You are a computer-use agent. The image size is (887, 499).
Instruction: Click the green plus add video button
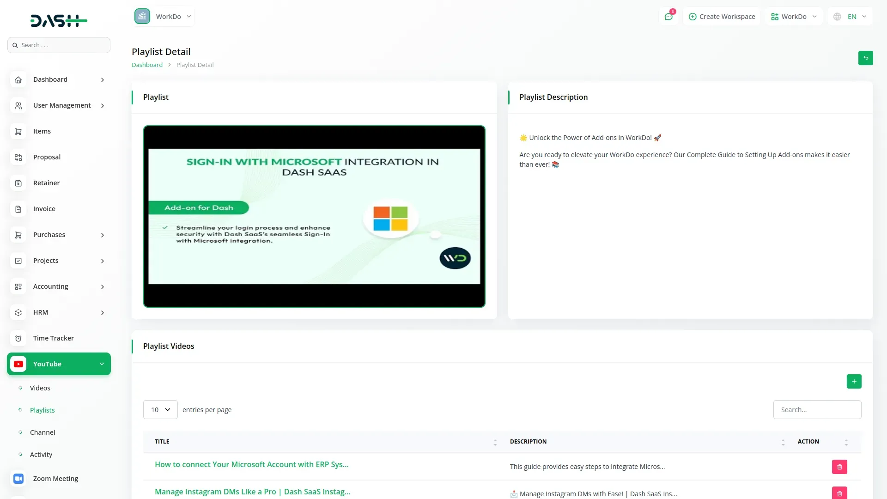pos(854,382)
